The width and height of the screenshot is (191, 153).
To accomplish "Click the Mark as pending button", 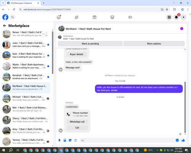I will (x=90, y=44).
